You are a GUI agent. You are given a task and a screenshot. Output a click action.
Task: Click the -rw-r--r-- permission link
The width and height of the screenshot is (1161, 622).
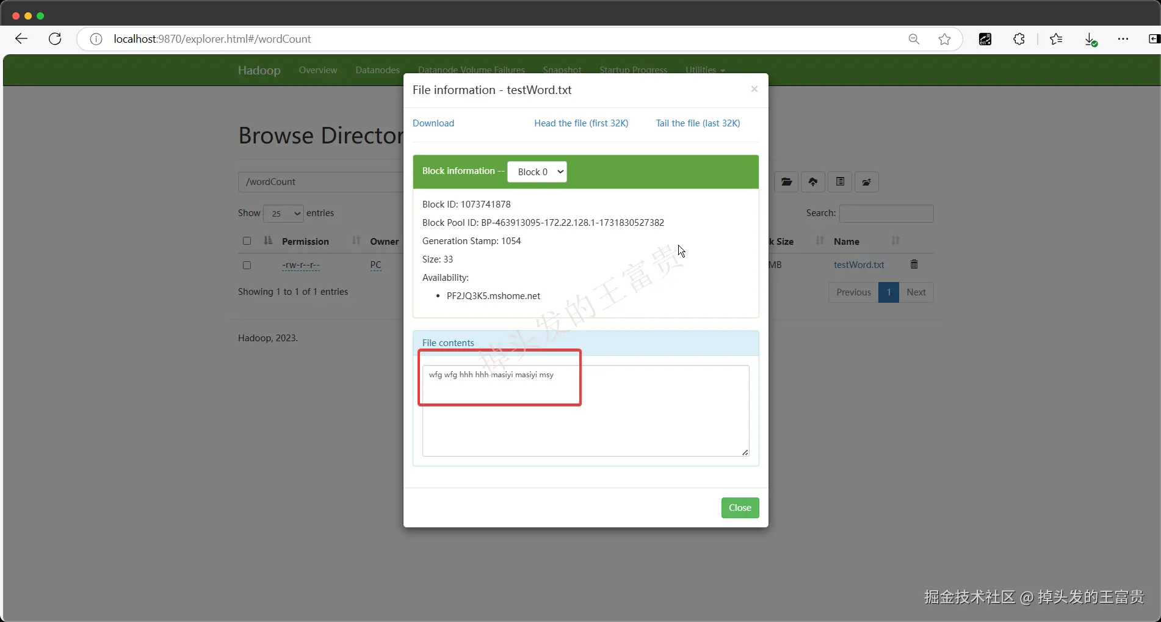[301, 265]
